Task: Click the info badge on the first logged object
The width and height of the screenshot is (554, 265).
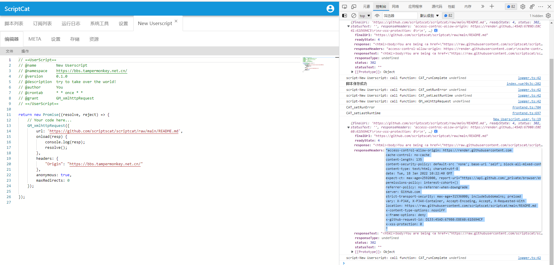Action: click(436, 31)
